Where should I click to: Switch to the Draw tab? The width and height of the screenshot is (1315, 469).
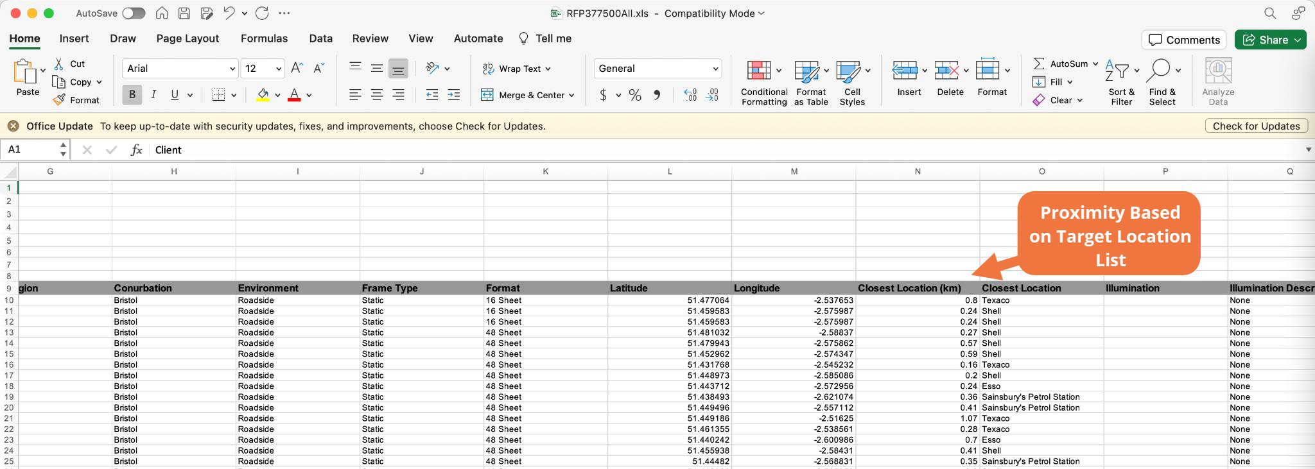pos(123,38)
